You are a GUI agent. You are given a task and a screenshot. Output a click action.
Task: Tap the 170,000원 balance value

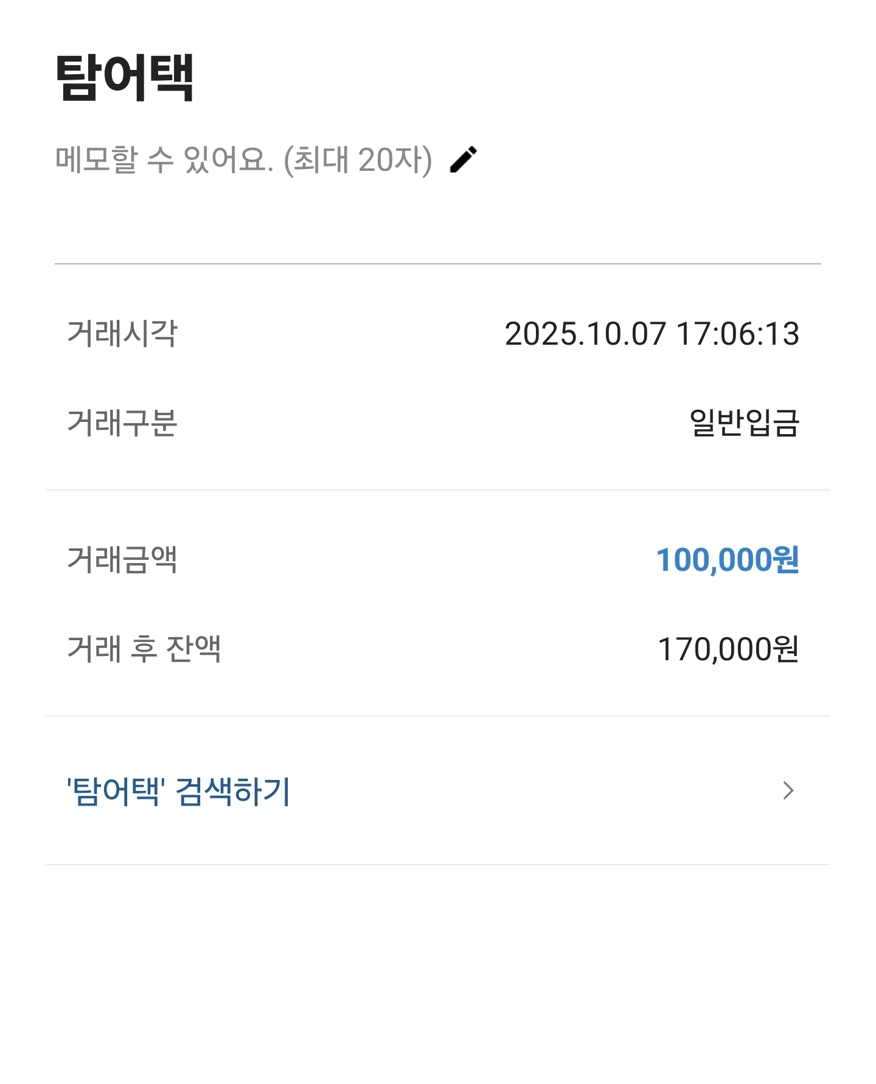pos(728,649)
